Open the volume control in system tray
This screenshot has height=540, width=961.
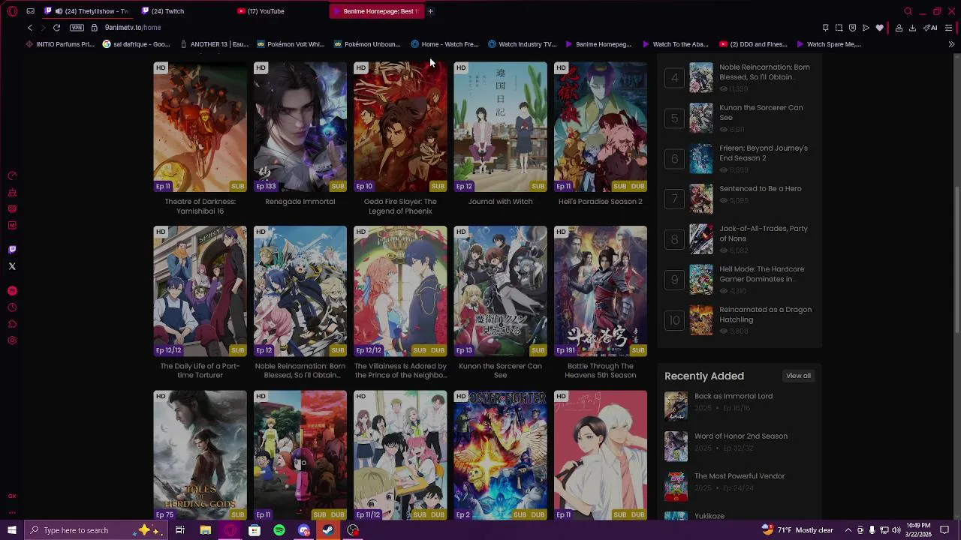click(896, 530)
